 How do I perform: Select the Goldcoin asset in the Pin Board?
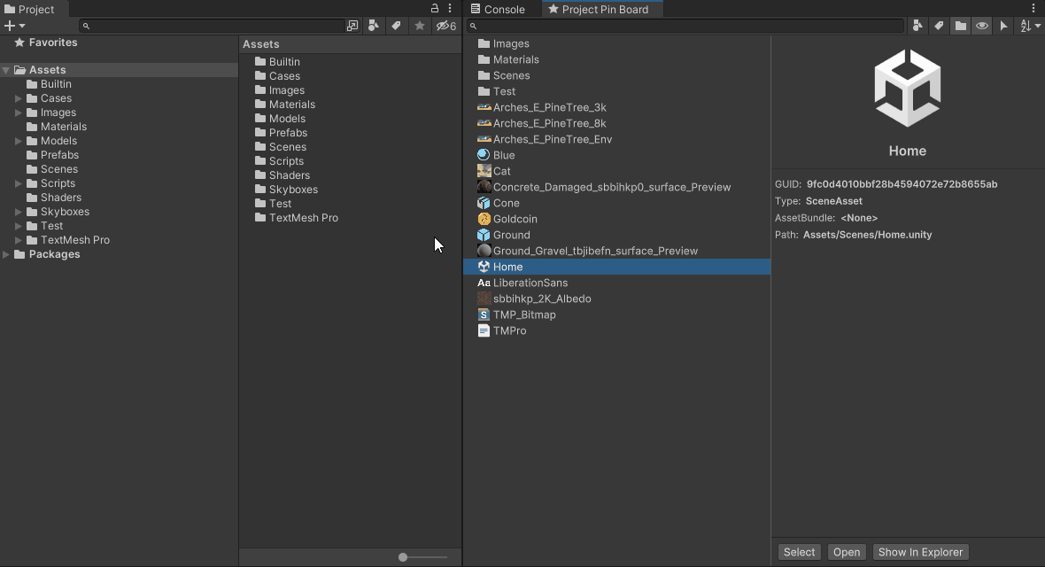coord(616,220)
